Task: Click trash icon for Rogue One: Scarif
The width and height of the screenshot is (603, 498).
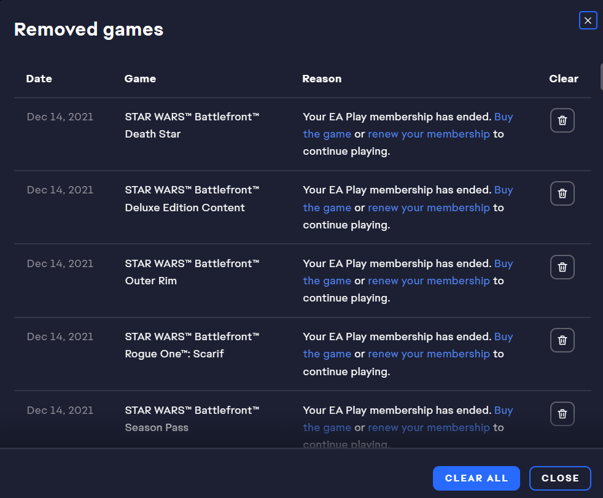Action: tap(562, 340)
